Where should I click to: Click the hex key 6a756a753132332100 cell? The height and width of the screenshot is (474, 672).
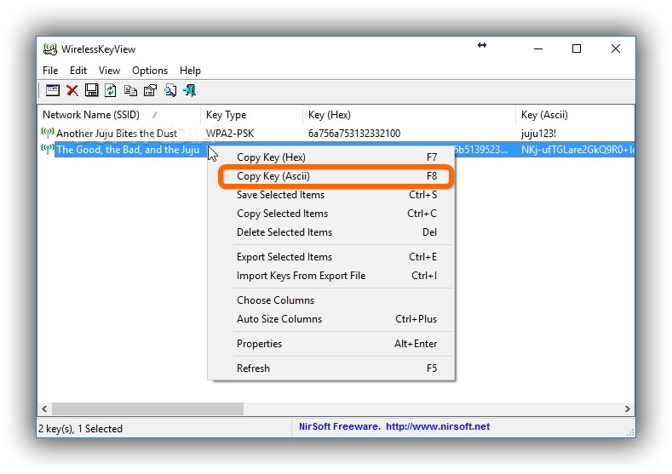354,134
